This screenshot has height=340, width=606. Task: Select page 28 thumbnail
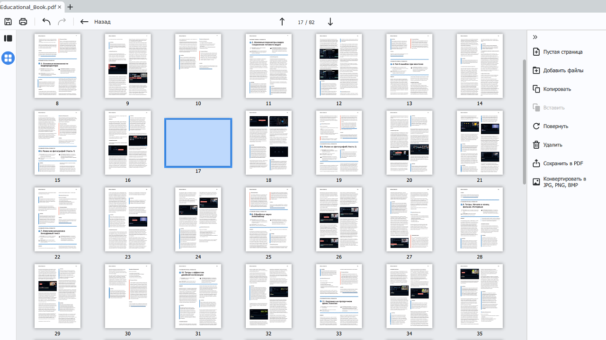coord(480,219)
